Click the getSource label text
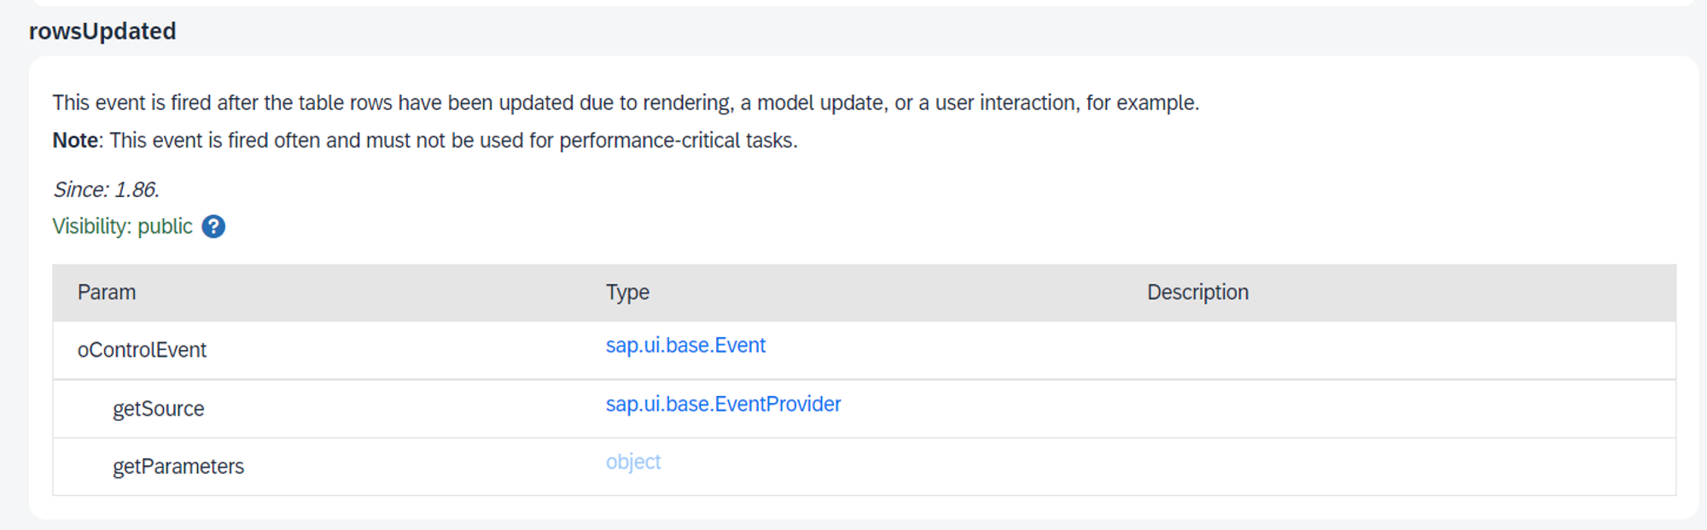1707x530 pixels. pyautogui.click(x=159, y=408)
